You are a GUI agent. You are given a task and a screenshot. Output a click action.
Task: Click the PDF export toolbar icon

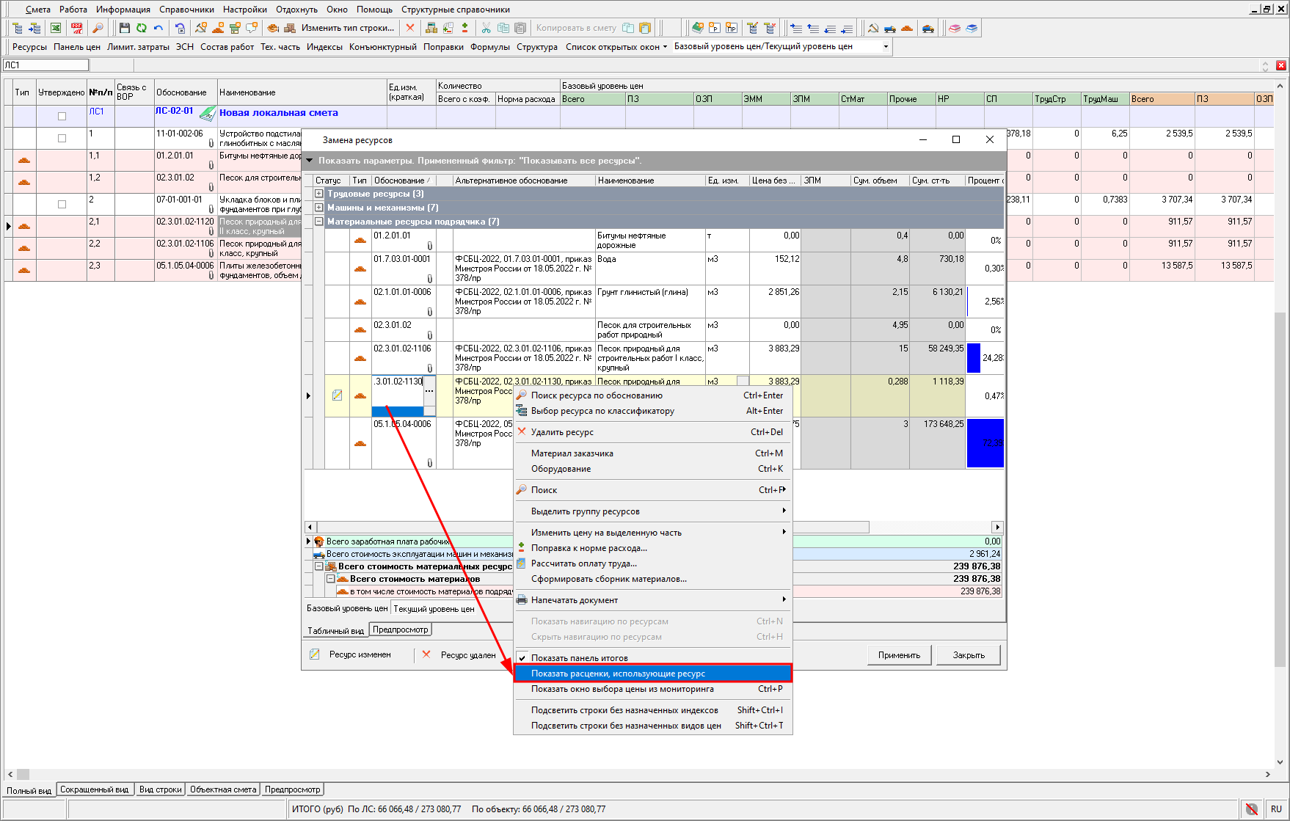[x=77, y=28]
